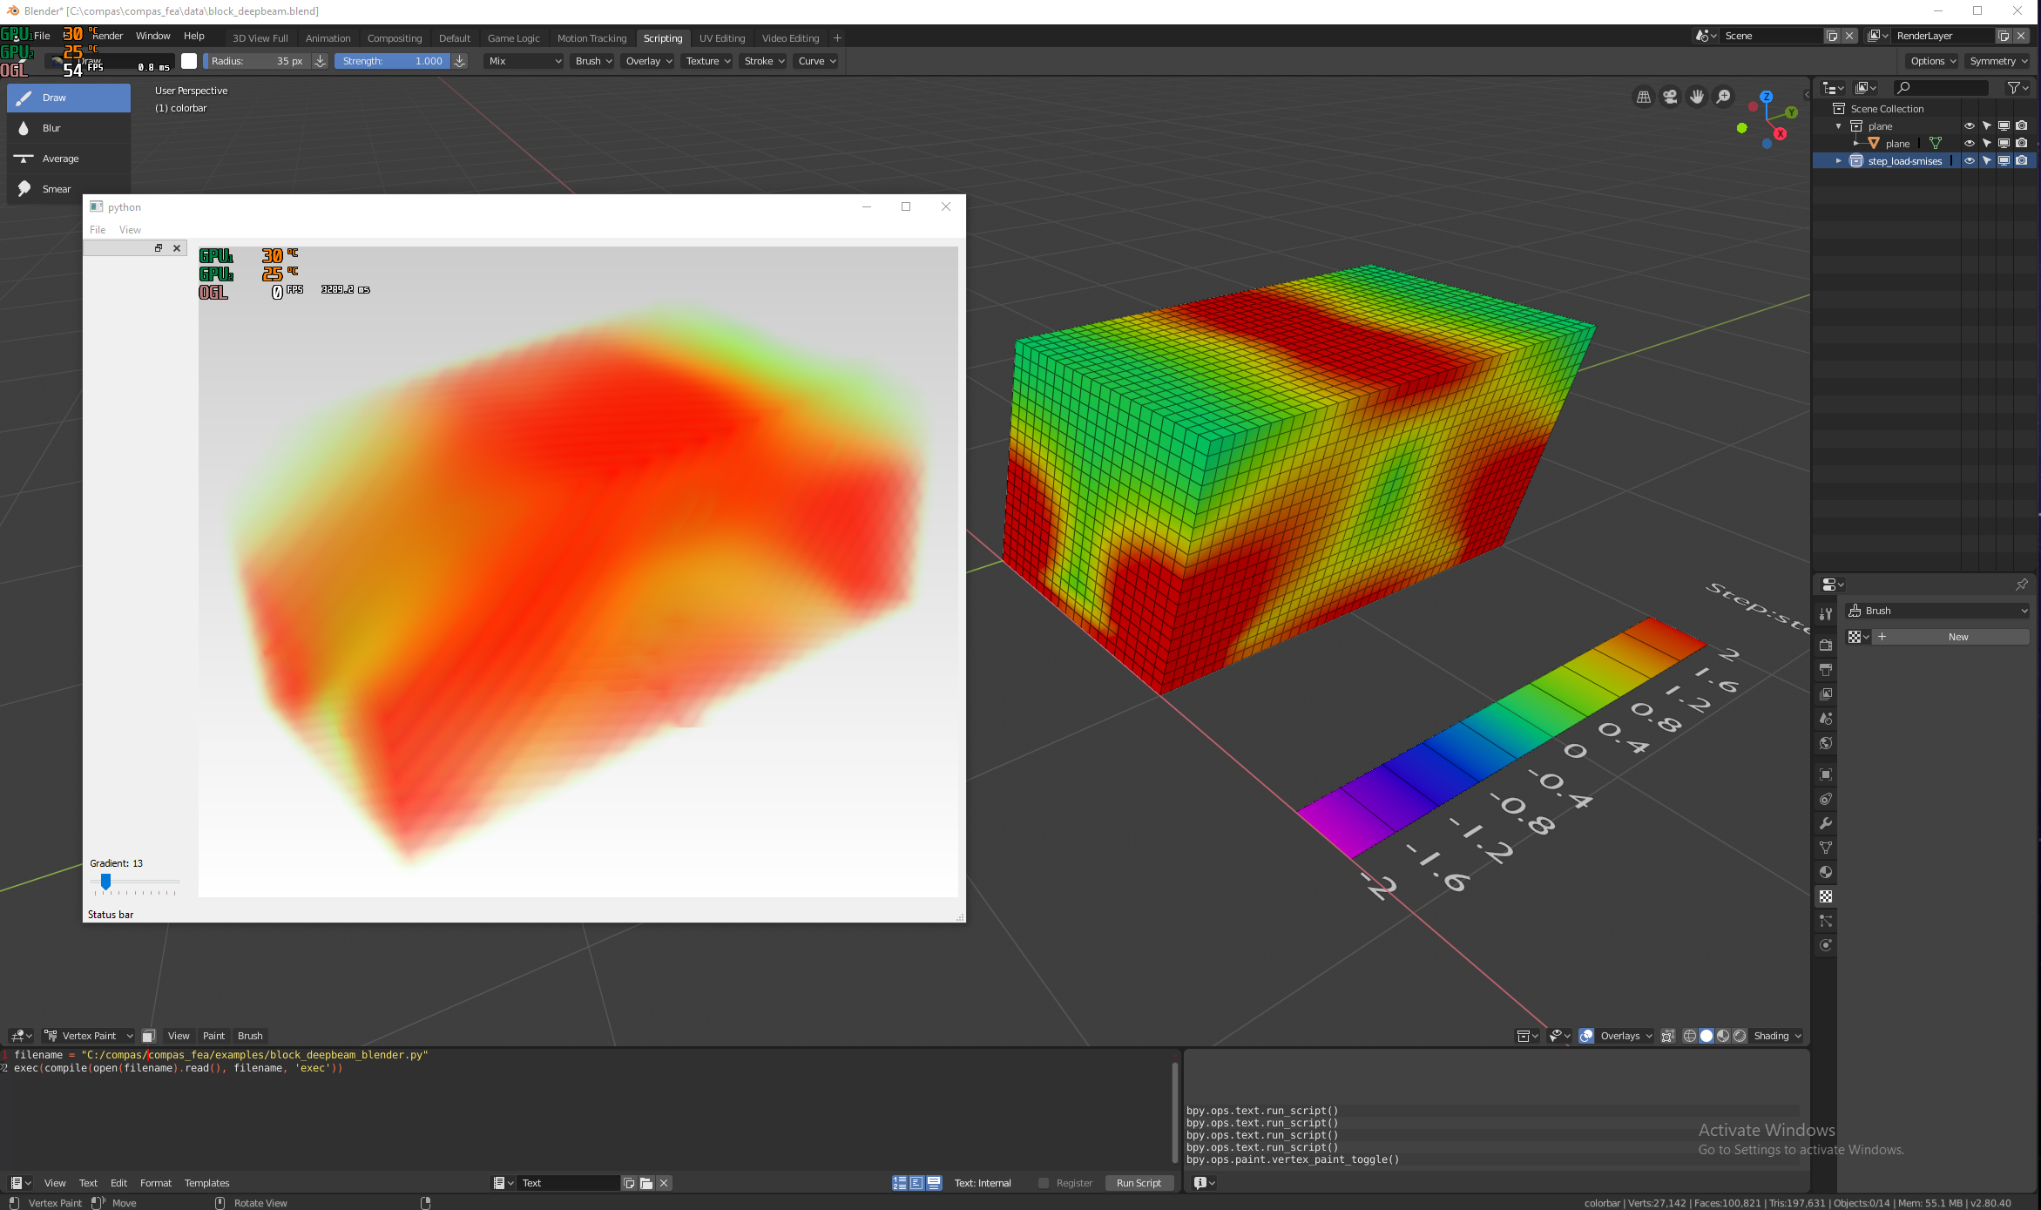Viewport: 2041px width, 1210px height.
Task: Open the Brush blend mode Mix dropdown
Action: (523, 61)
